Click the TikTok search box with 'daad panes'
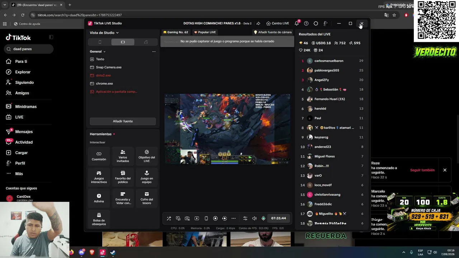 (x=29, y=49)
